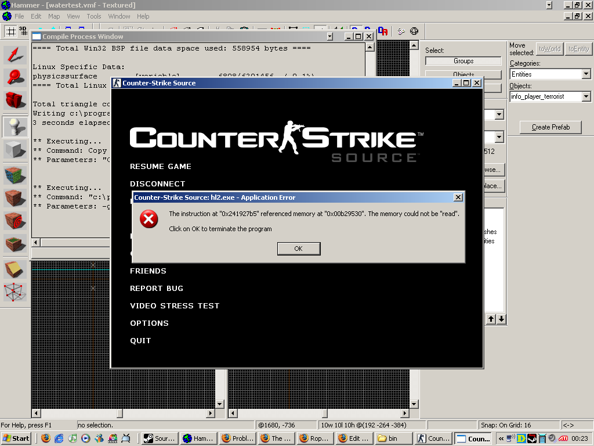
Task: Select the Vertex Manipulation wireframe cube
Action: 15,292
